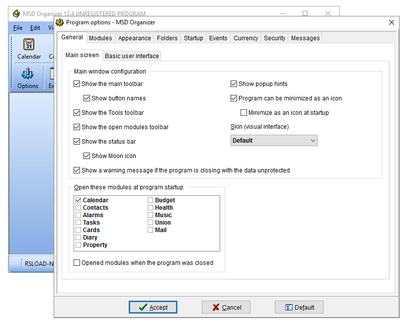Select the Basic user interface sub-tab
The image size is (413, 328).
pyautogui.click(x=132, y=56)
